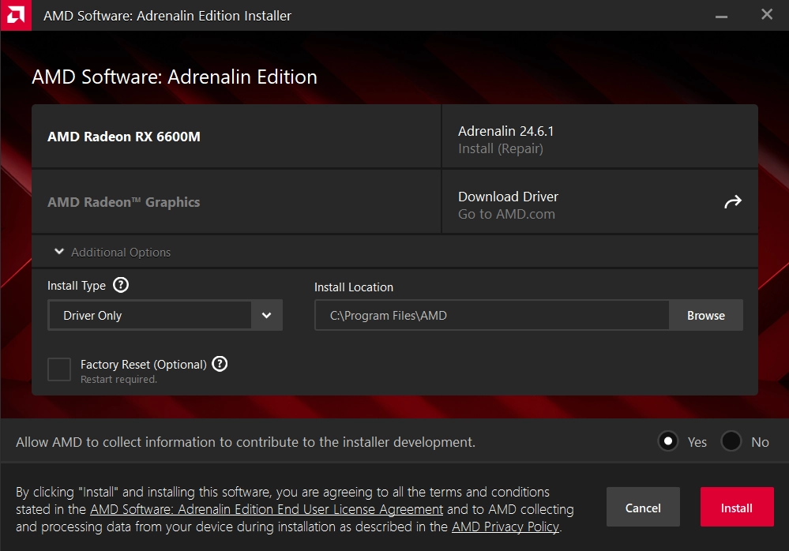The width and height of the screenshot is (789, 551).
Task: Open the Install Type dropdown arrow
Action: [267, 315]
